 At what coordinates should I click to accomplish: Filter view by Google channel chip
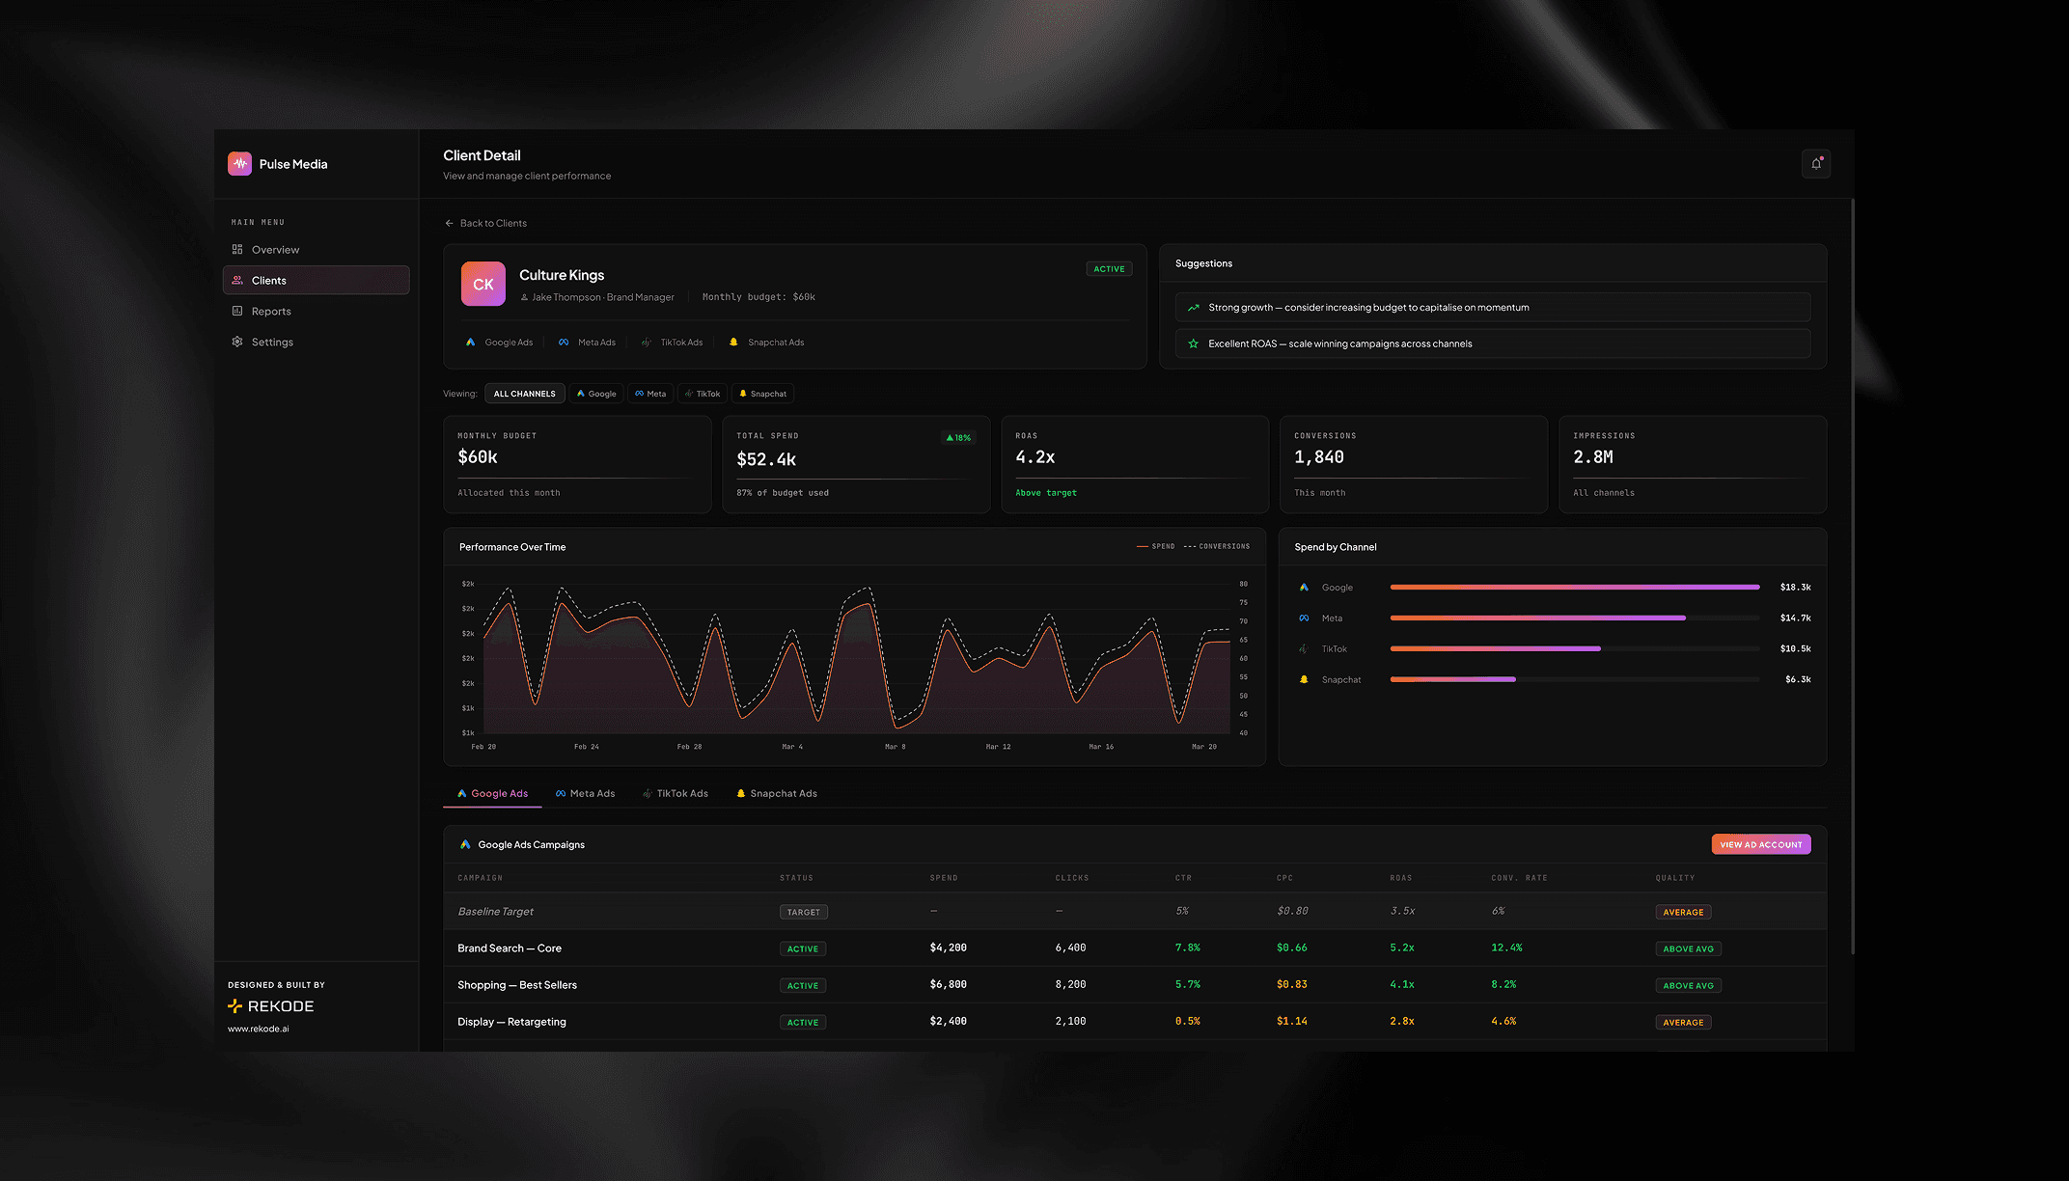point(596,394)
